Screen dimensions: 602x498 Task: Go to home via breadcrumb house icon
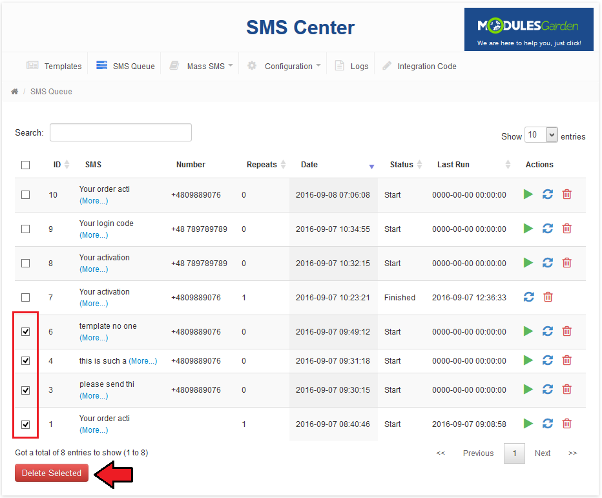click(x=15, y=91)
